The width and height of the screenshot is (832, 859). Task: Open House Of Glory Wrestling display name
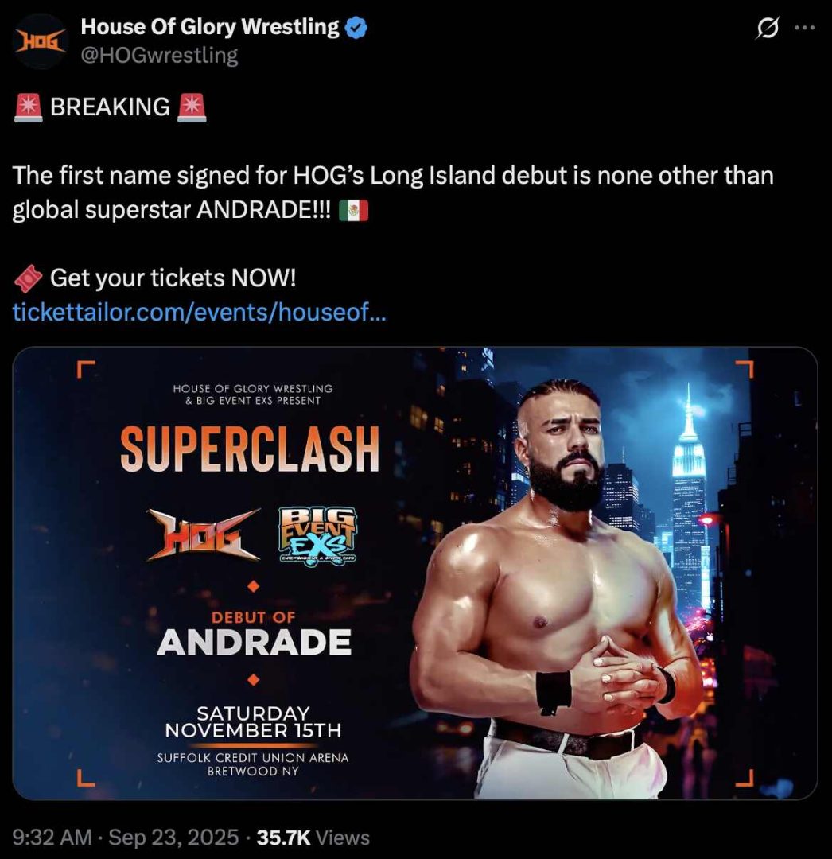coord(210,27)
